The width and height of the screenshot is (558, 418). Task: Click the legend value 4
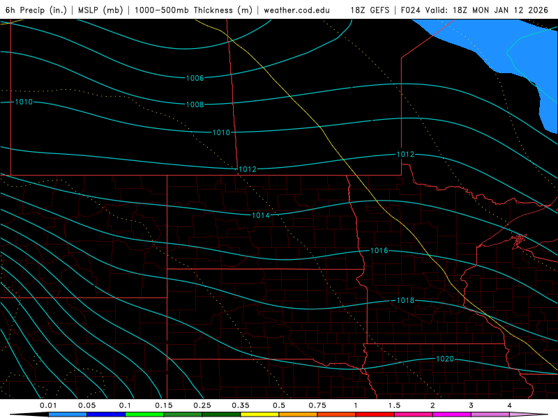tap(510, 405)
